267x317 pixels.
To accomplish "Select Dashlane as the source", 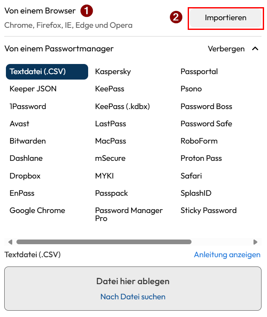I will coord(26,158).
